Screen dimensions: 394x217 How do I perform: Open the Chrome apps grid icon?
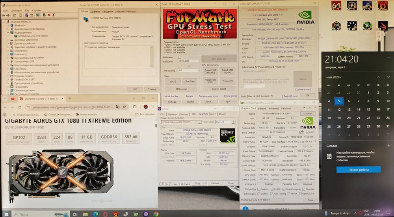pyautogui.click(x=4, y=115)
